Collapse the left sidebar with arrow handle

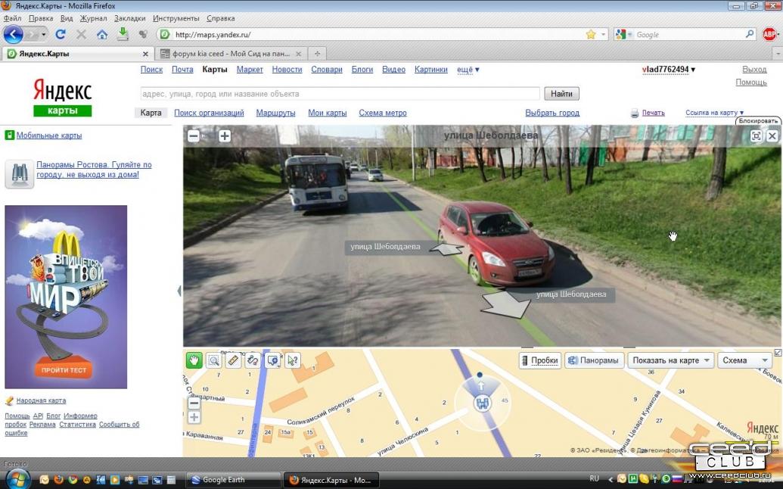point(179,291)
